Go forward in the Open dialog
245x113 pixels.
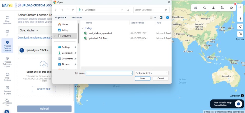click(62, 10)
